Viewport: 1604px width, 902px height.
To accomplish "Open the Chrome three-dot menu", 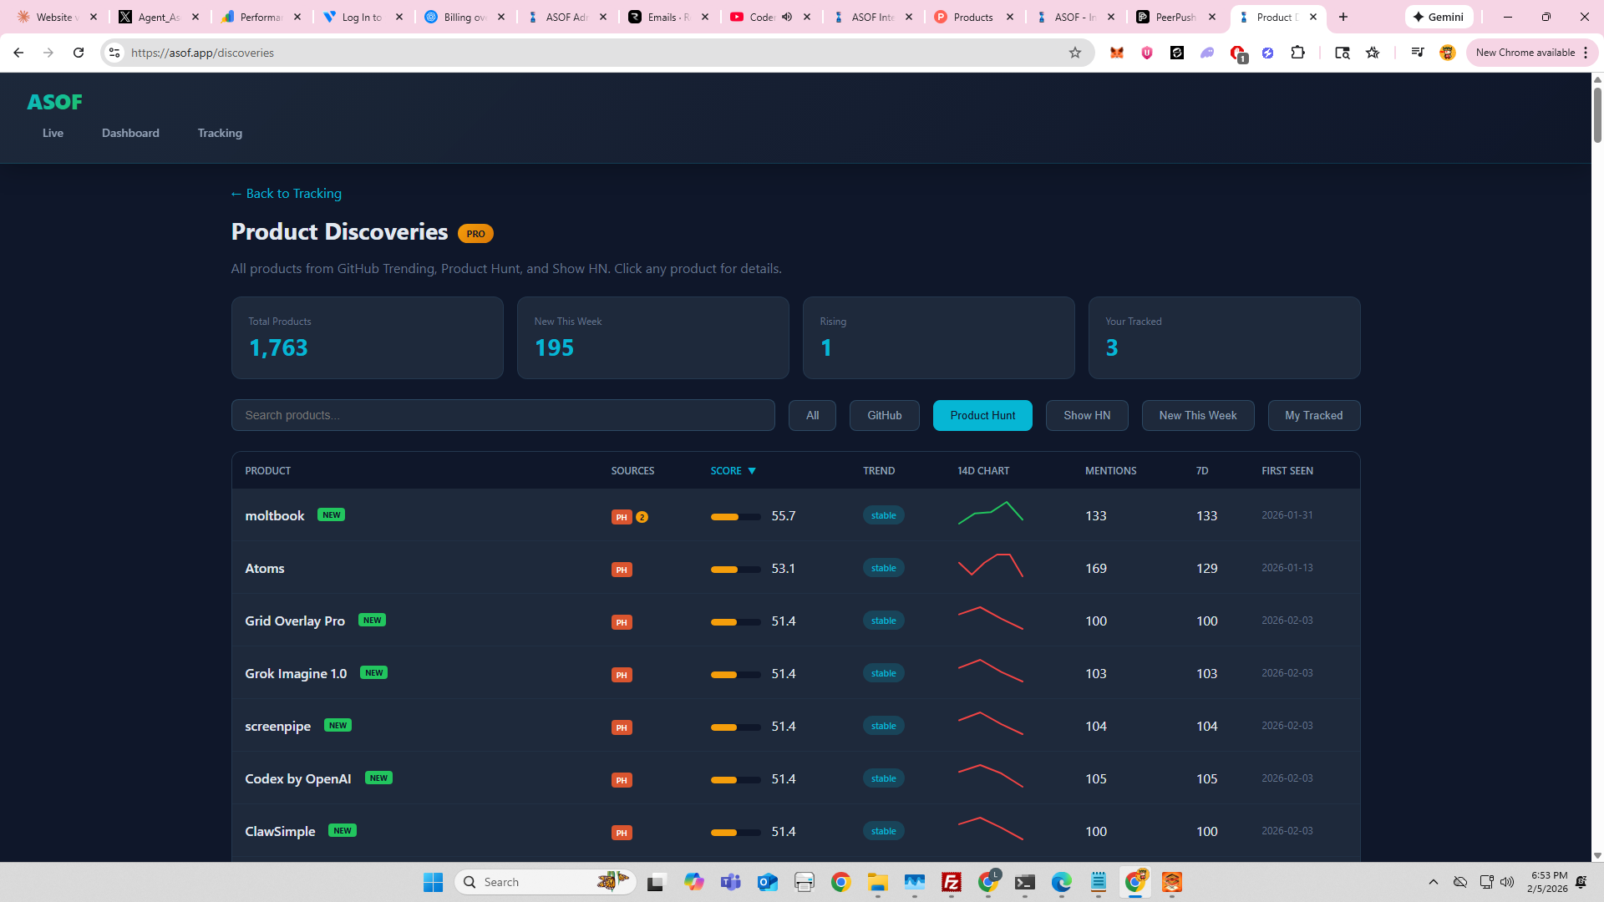I will click(x=1585, y=52).
